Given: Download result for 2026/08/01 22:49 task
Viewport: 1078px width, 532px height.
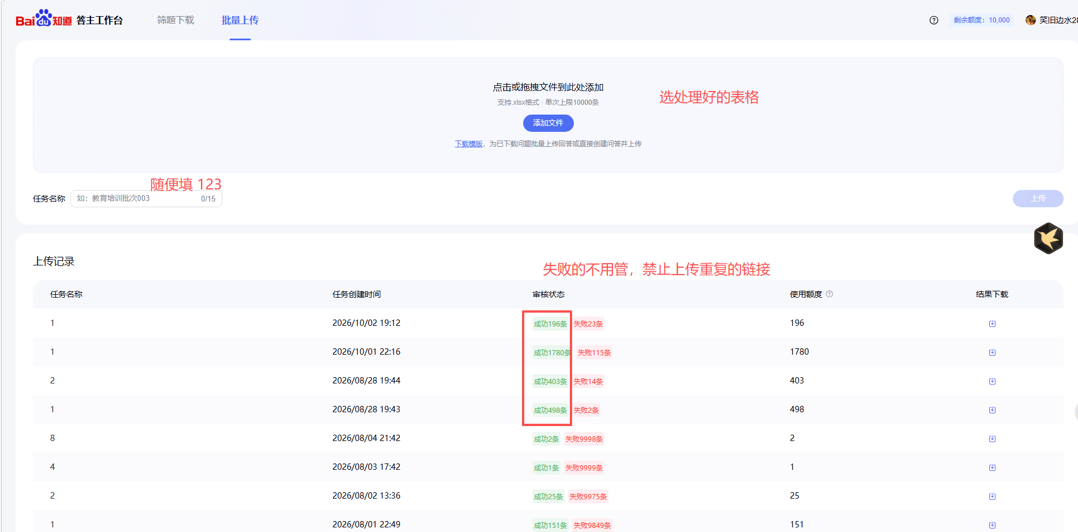Looking at the screenshot, I should [992, 525].
